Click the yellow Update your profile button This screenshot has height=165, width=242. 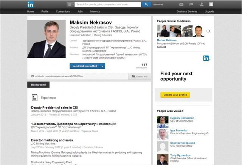point(175,95)
